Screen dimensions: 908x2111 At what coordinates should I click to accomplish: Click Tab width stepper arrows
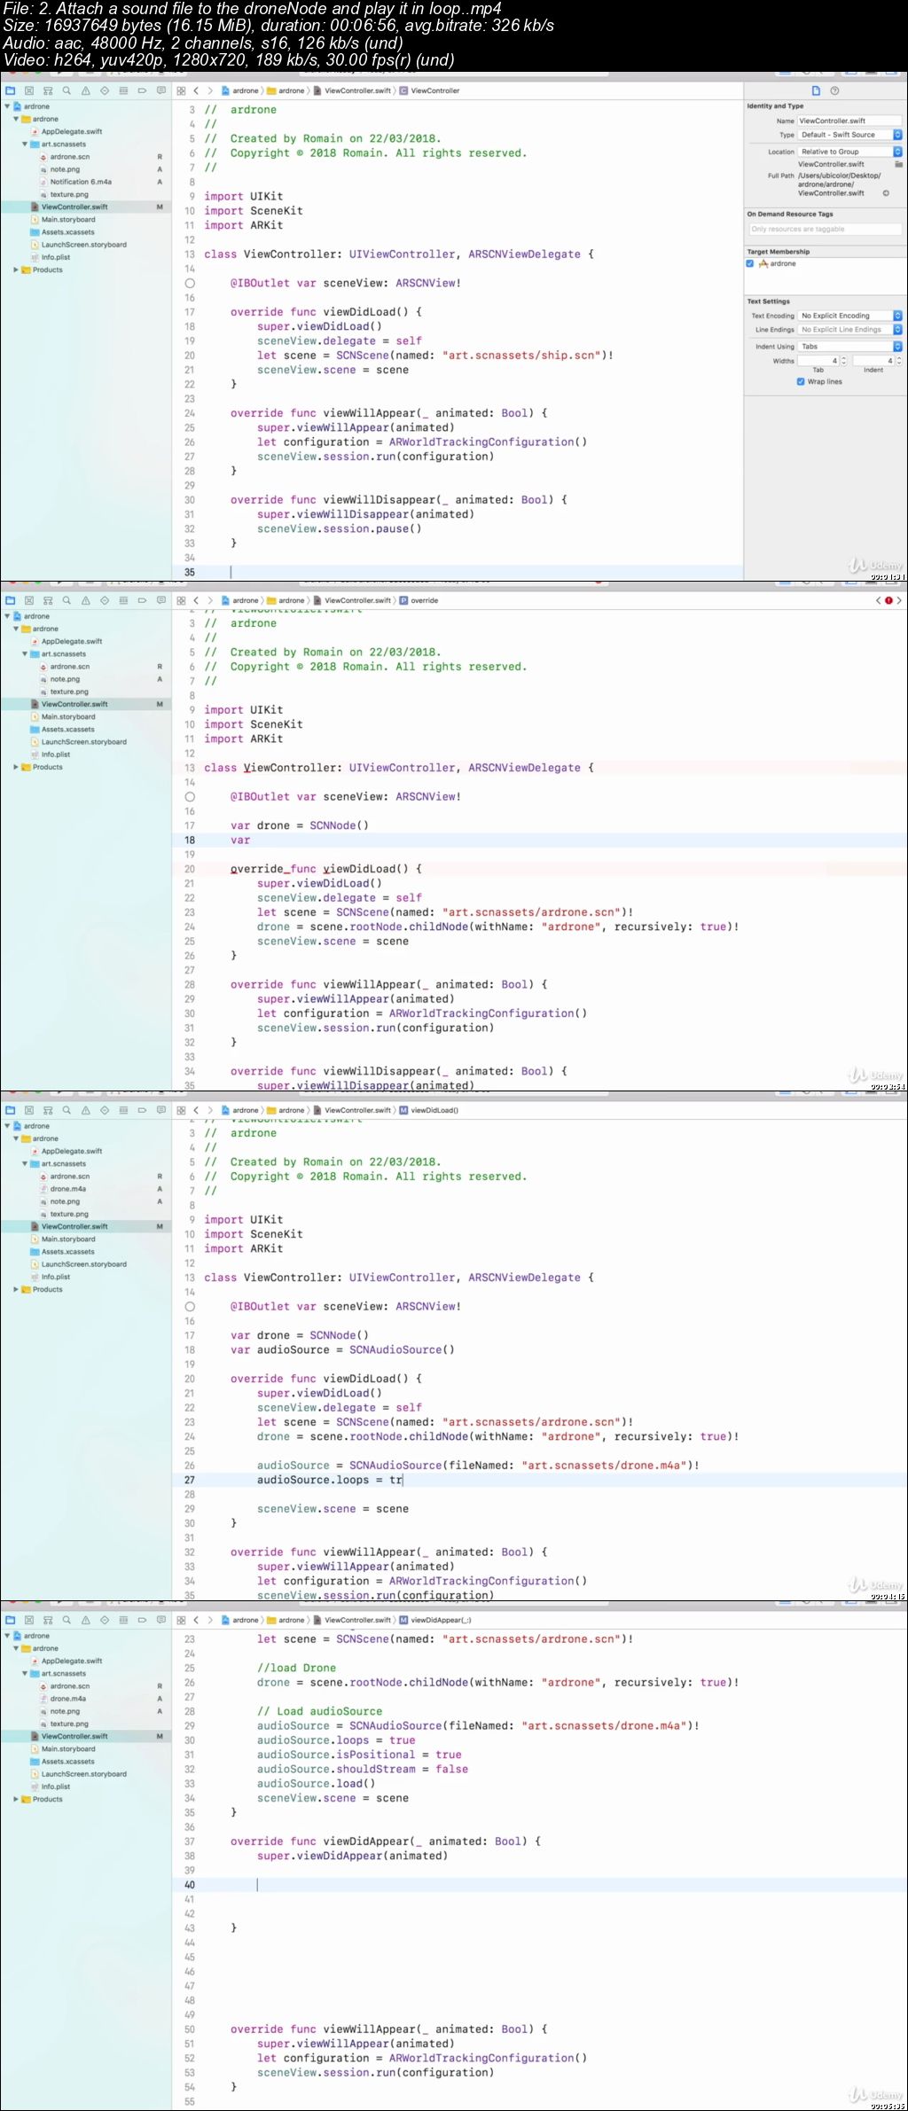coord(843,361)
